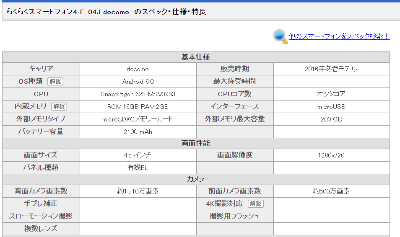
Task: Select the 約1,310万画素 value
Action: (x=138, y=191)
